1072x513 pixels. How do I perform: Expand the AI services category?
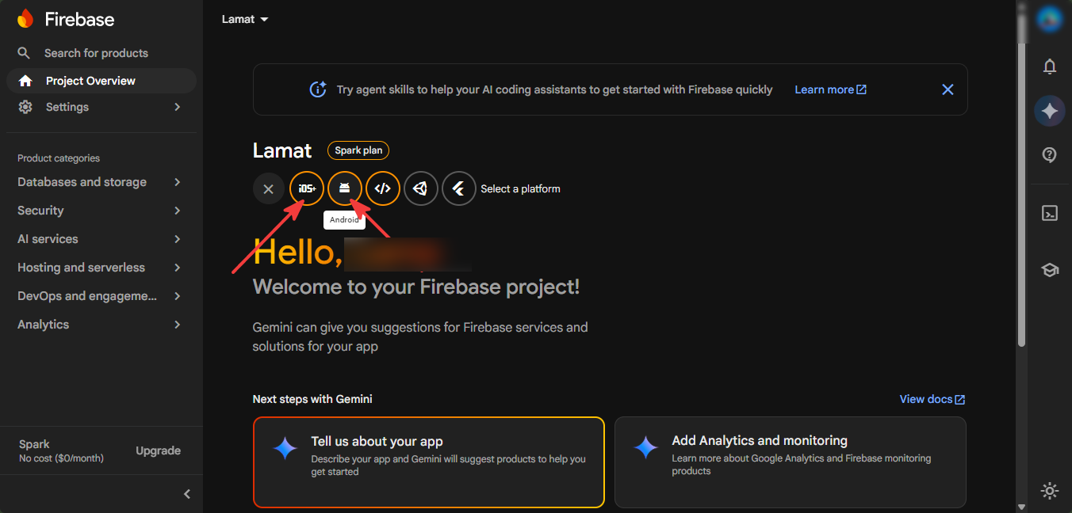(101, 239)
